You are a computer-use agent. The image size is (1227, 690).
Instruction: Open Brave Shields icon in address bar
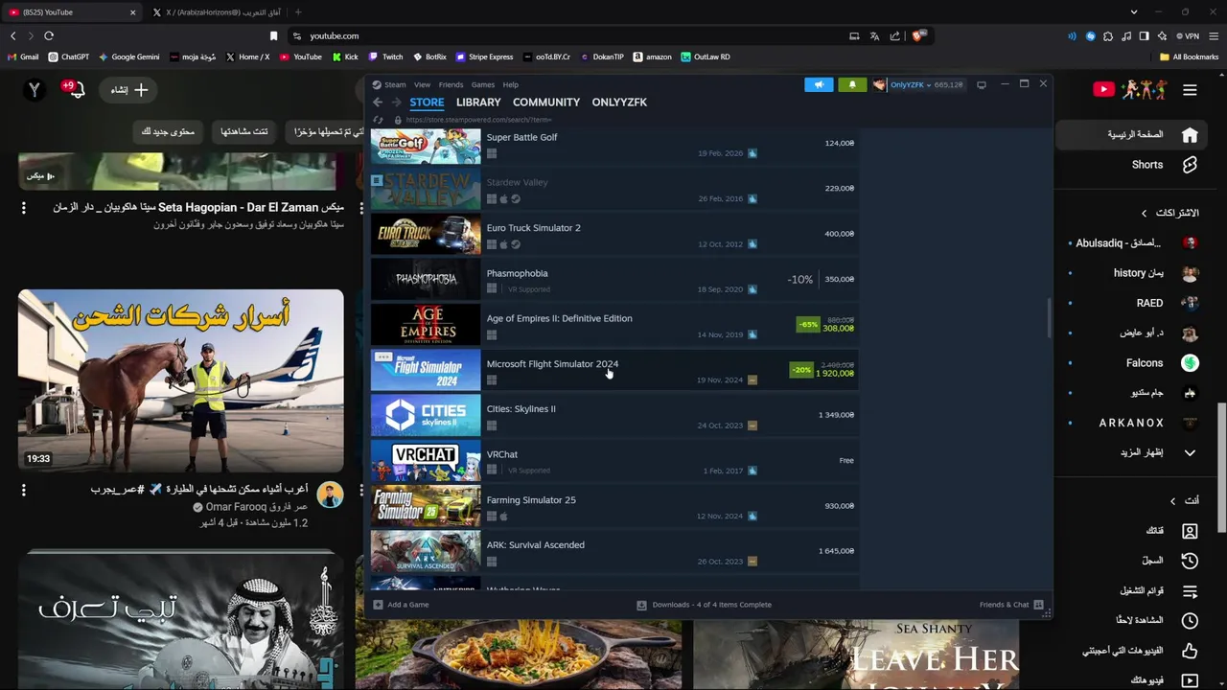(917, 35)
